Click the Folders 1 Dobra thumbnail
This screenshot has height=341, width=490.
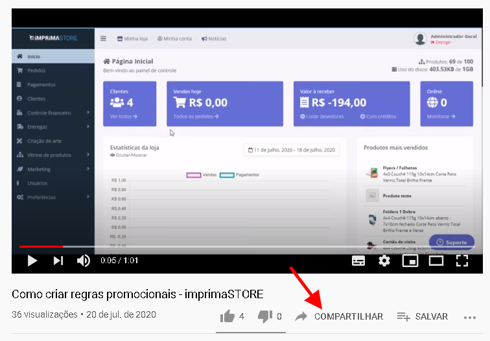coord(372,220)
